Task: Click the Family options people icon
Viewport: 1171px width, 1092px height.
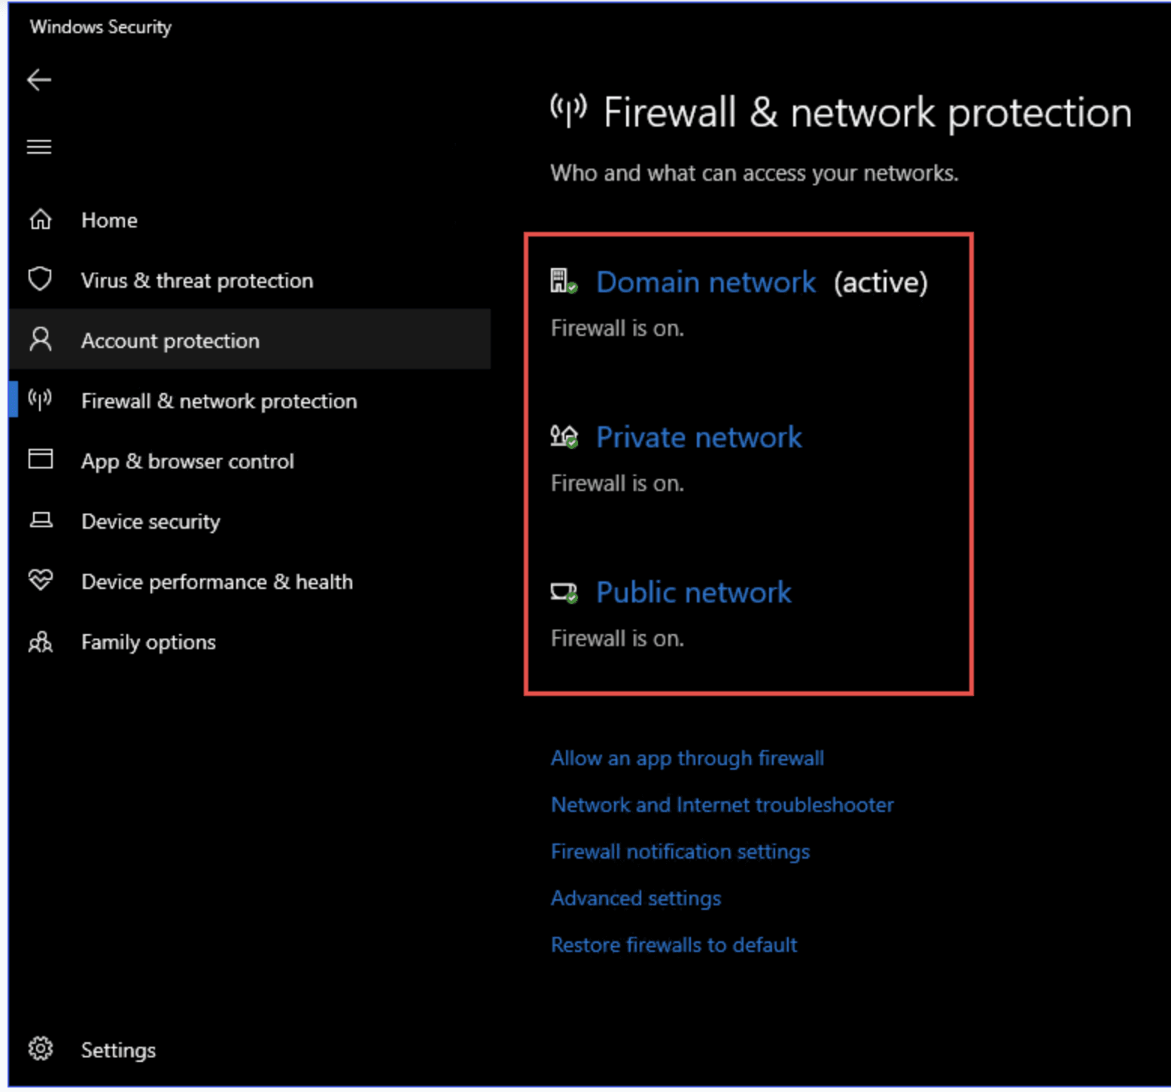Action: coord(41,642)
